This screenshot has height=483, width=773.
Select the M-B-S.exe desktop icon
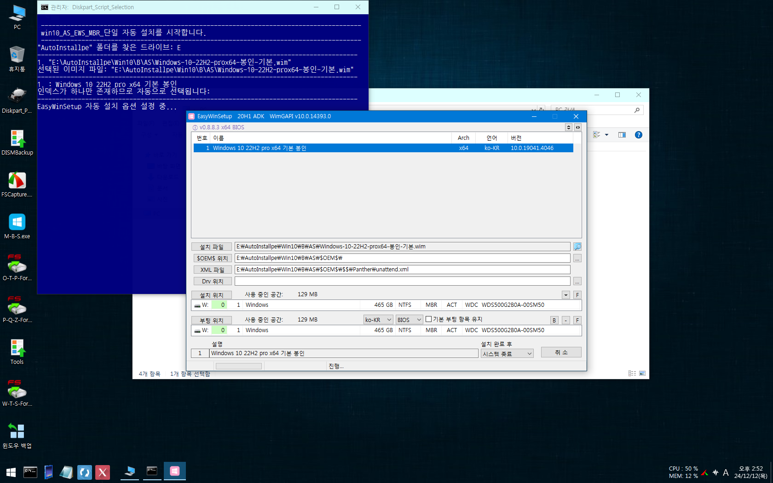click(x=17, y=226)
